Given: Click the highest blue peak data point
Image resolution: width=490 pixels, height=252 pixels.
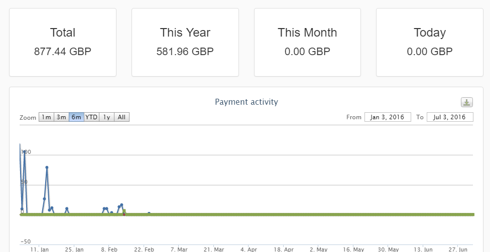Looking at the screenshot, I should [25, 152].
